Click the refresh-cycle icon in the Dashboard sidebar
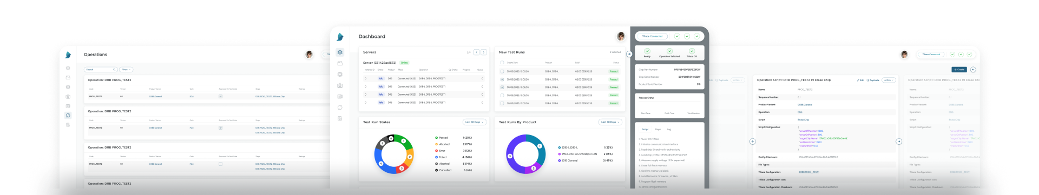Viewport: 1039px width, 195px height. [340, 107]
